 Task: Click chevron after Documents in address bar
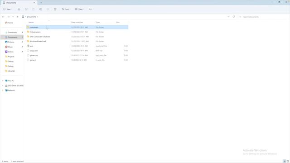click(x=38, y=17)
